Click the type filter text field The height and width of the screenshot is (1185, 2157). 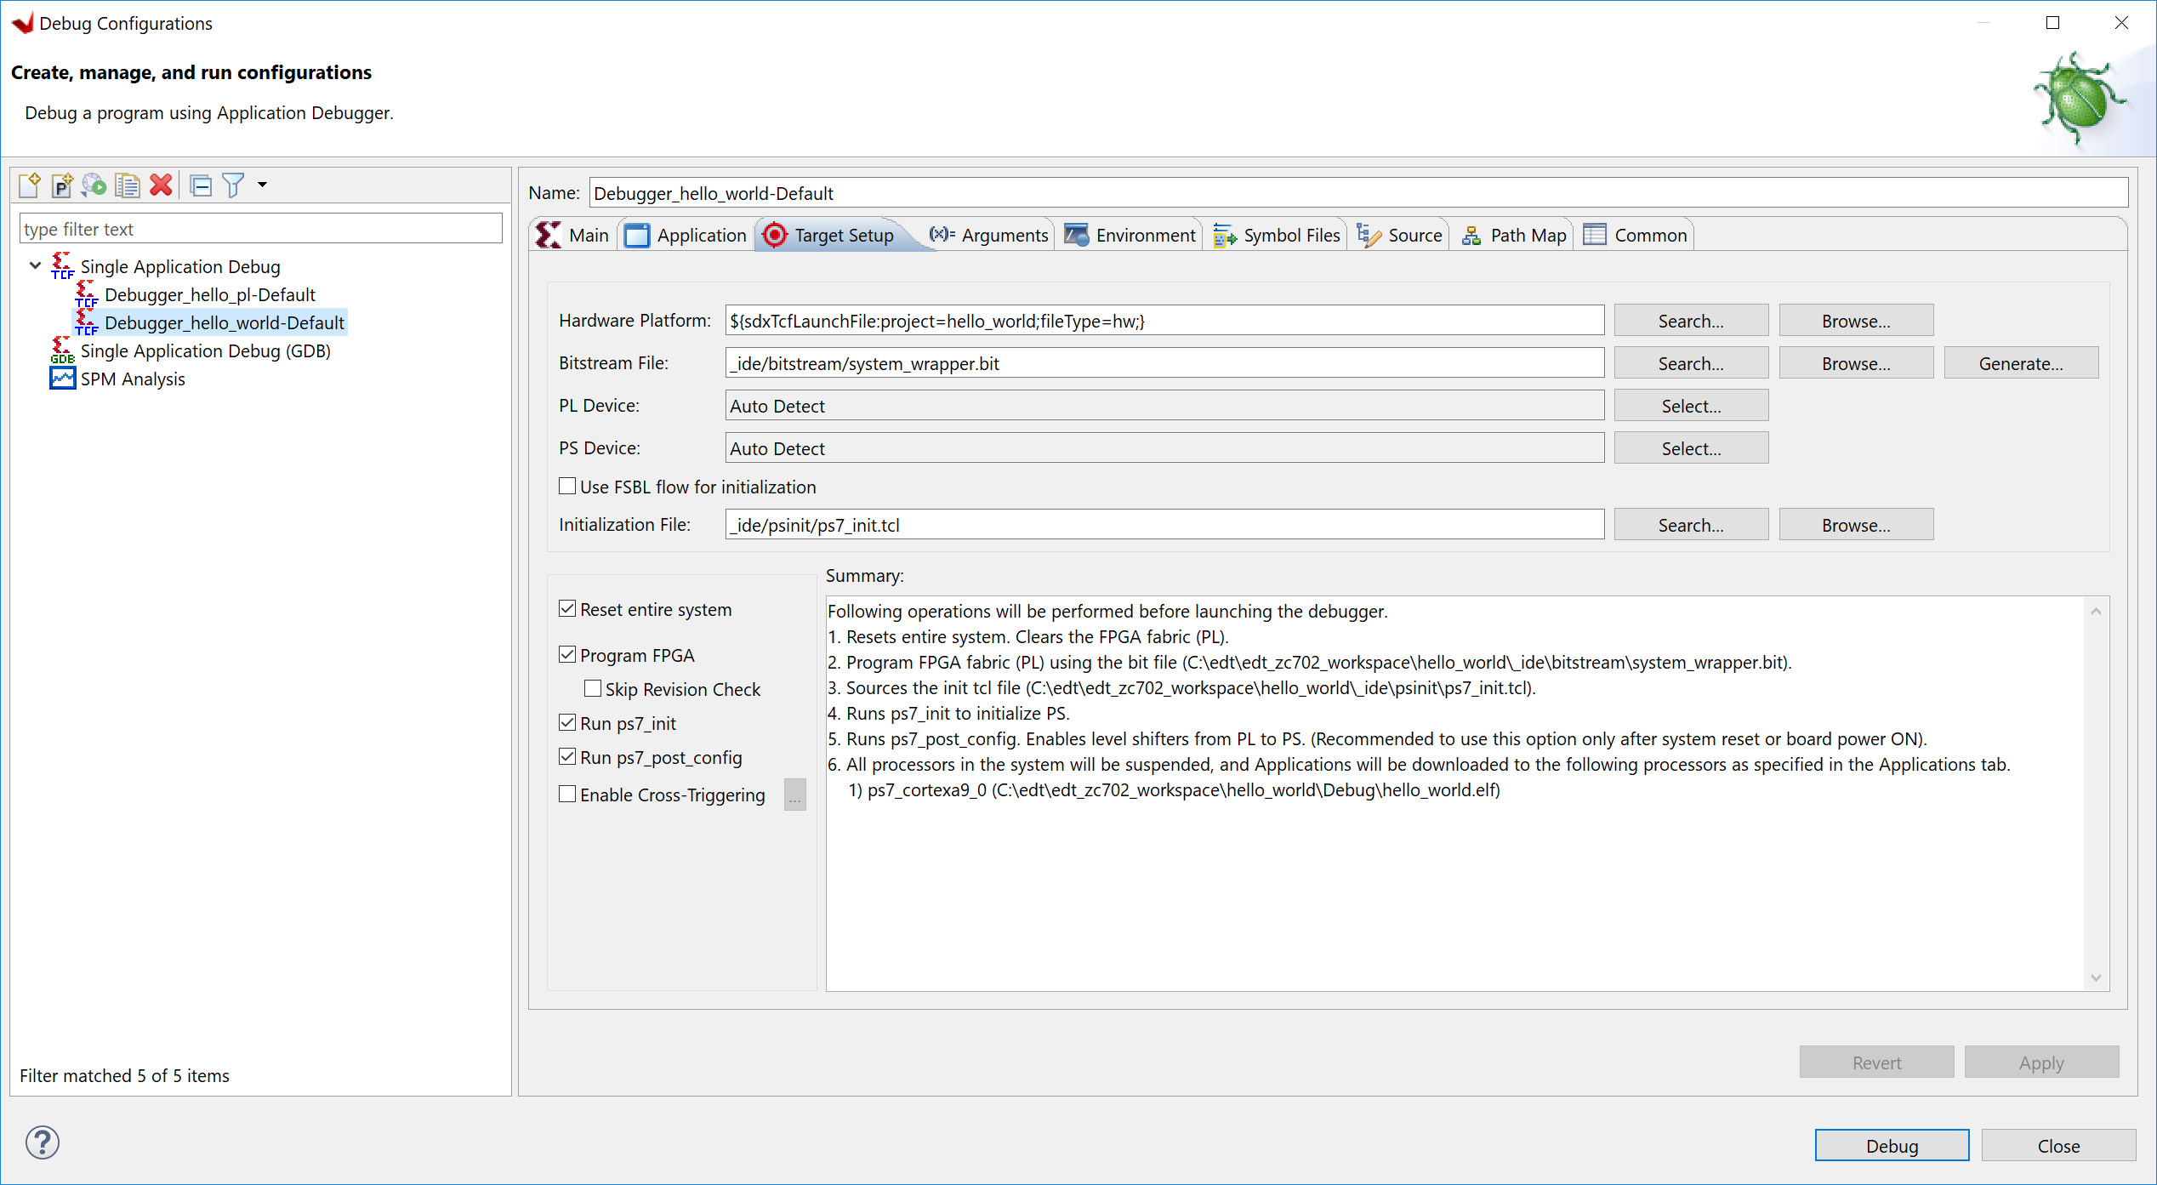(260, 229)
